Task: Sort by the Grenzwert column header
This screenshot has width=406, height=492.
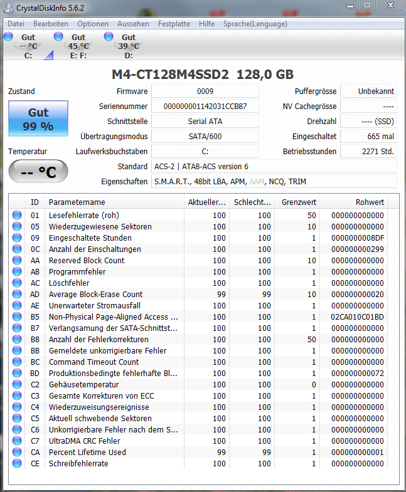Action: tap(297, 202)
